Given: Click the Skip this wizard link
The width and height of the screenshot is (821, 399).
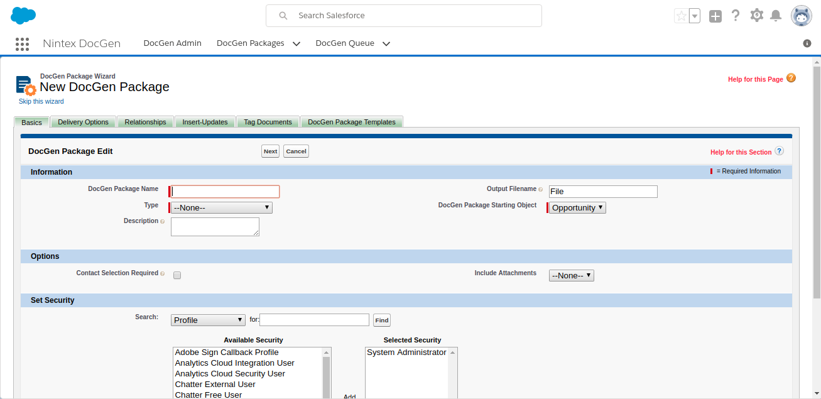Looking at the screenshot, I should [x=41, y=101].
